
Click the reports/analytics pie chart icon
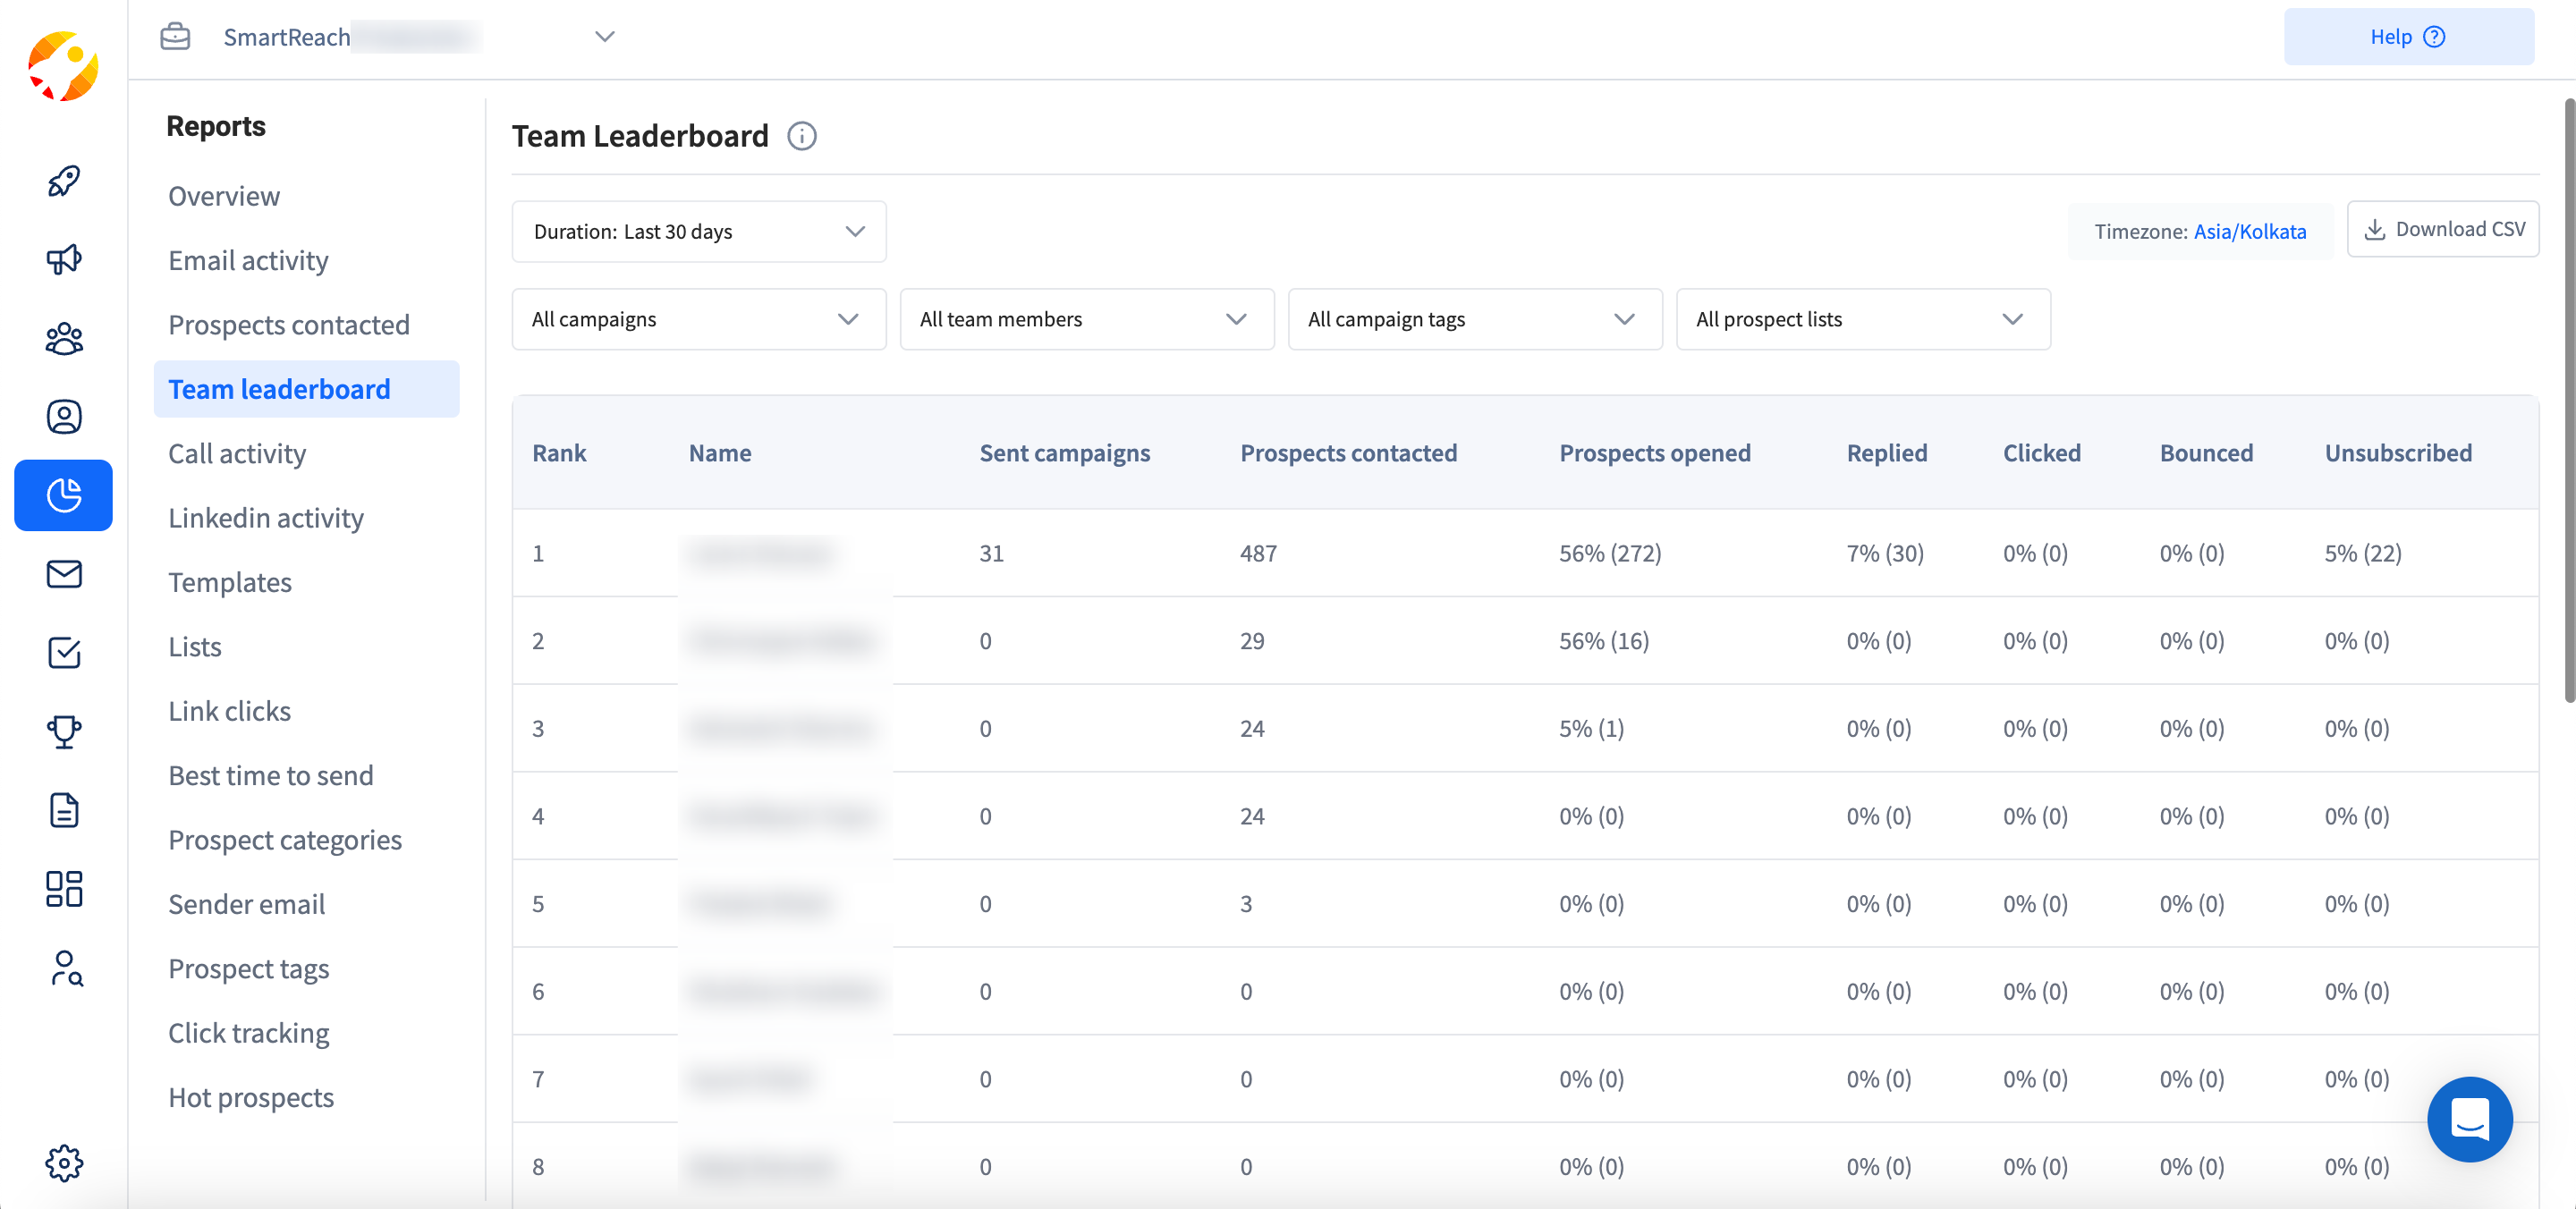click(64, 495)
